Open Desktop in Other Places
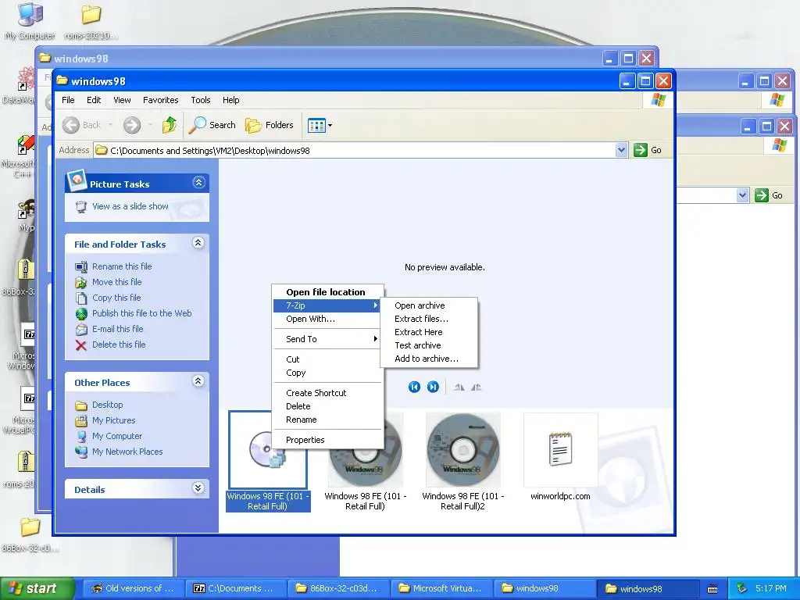The height and width of the screenshot is (600, 800). pos(107,405)
